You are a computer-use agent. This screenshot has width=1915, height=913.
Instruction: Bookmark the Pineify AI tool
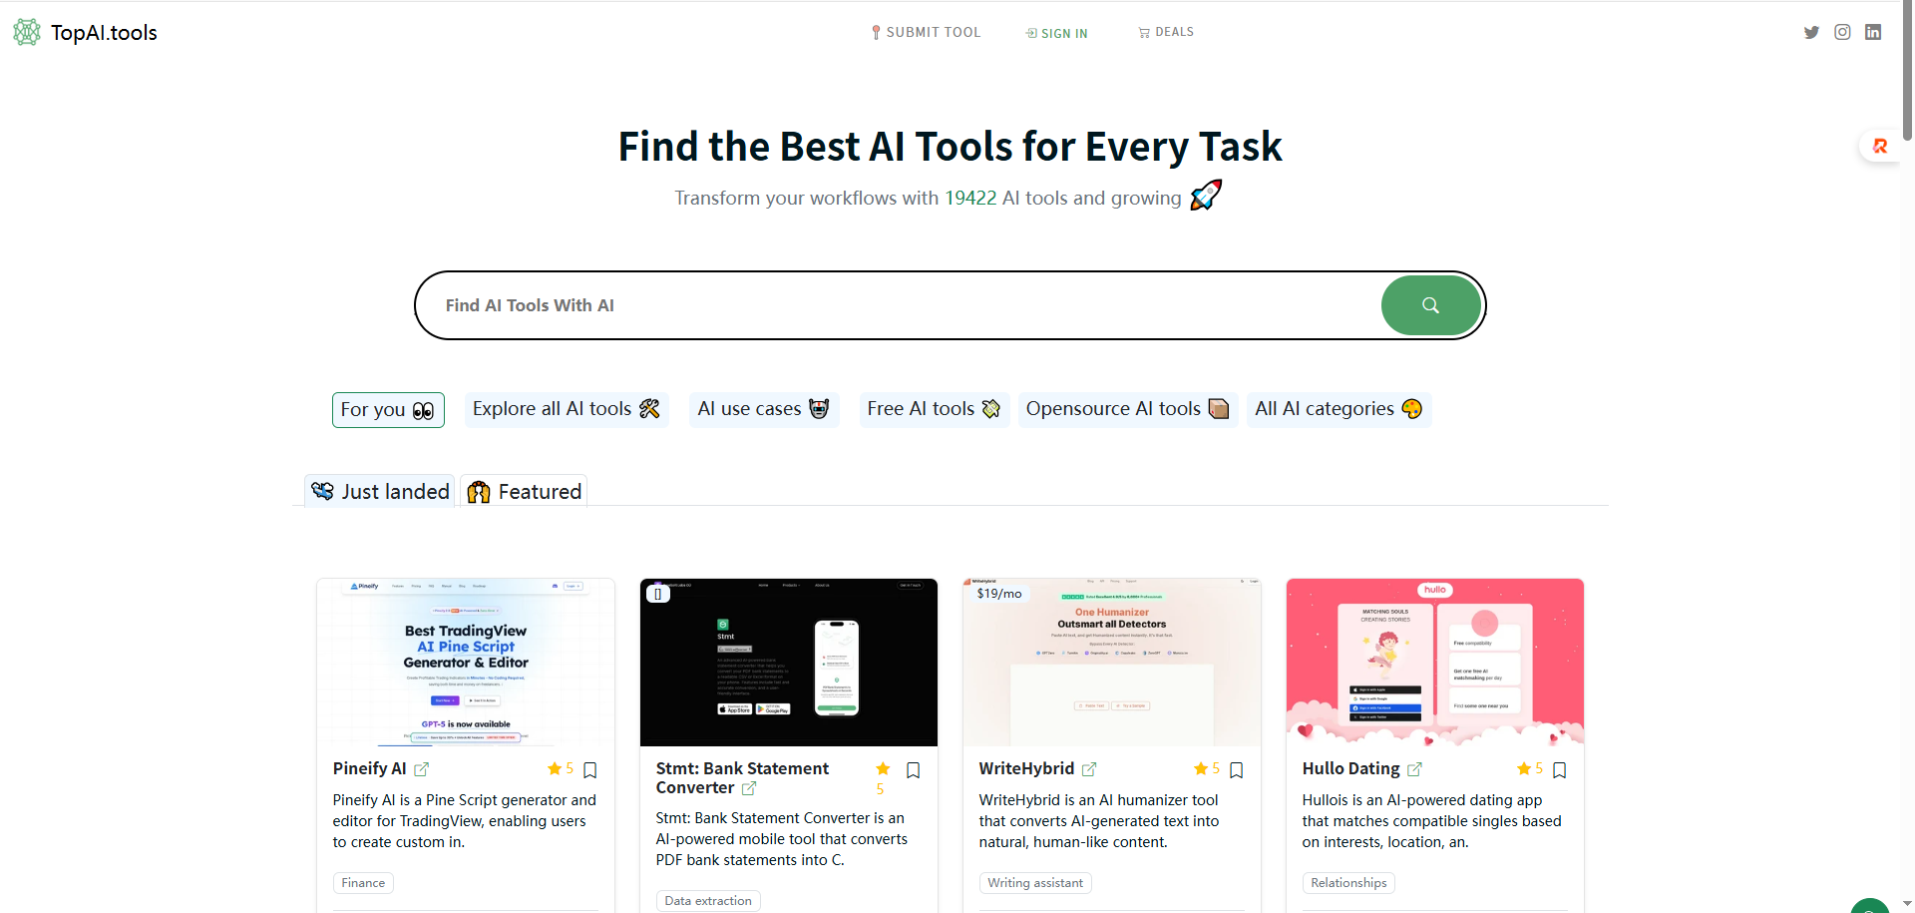pos(590,770)
